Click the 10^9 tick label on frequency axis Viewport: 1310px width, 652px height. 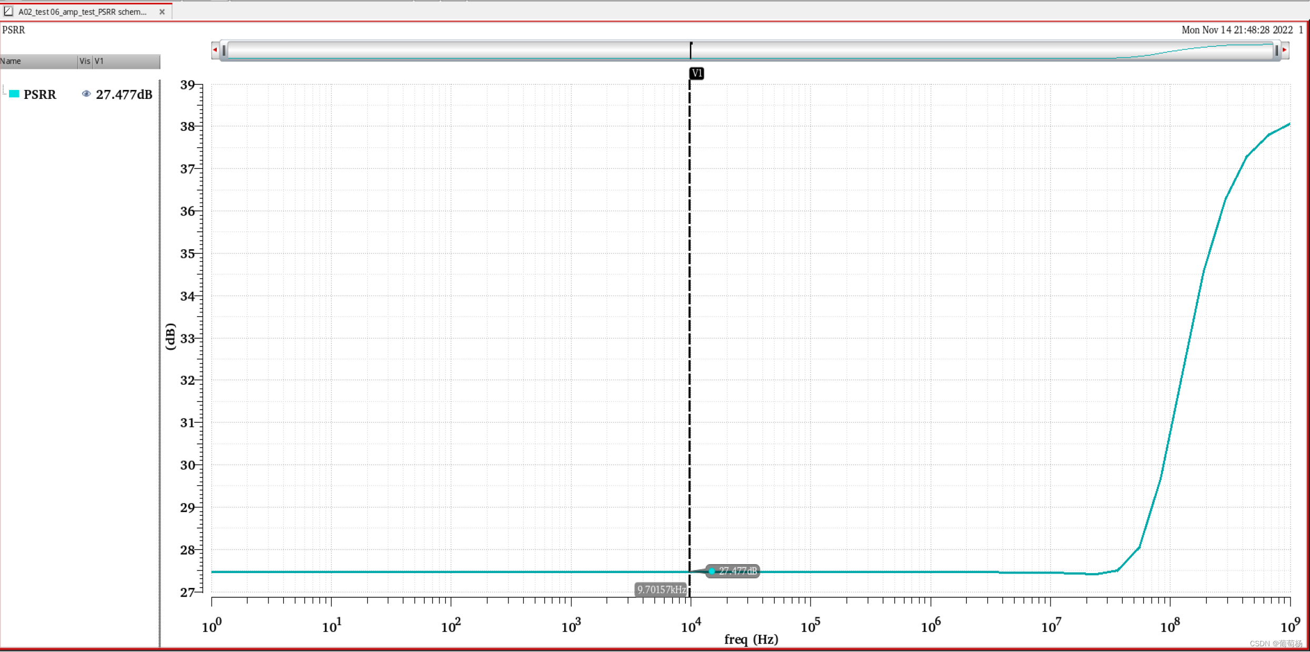click(x=1290, y=626)
